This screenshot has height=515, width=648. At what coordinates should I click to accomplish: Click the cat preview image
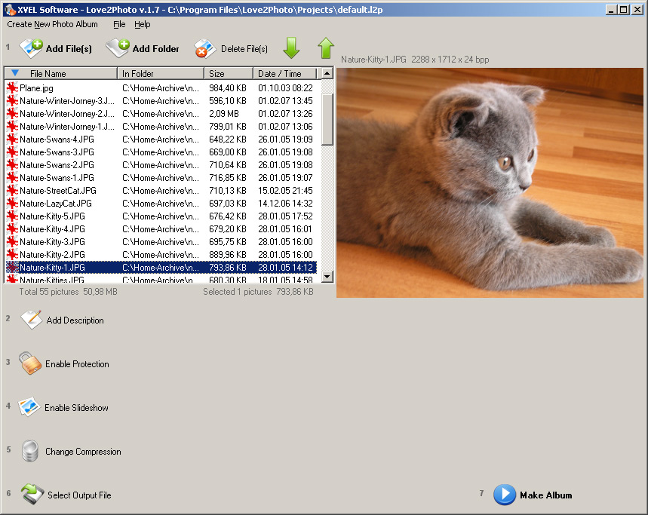490,182
